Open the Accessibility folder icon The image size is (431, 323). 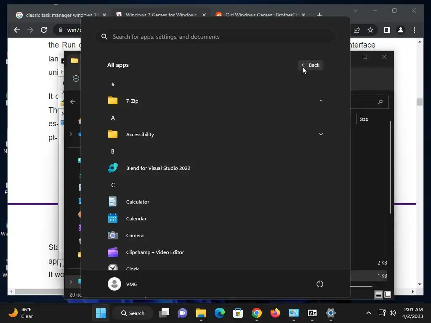tap(113, 134)
